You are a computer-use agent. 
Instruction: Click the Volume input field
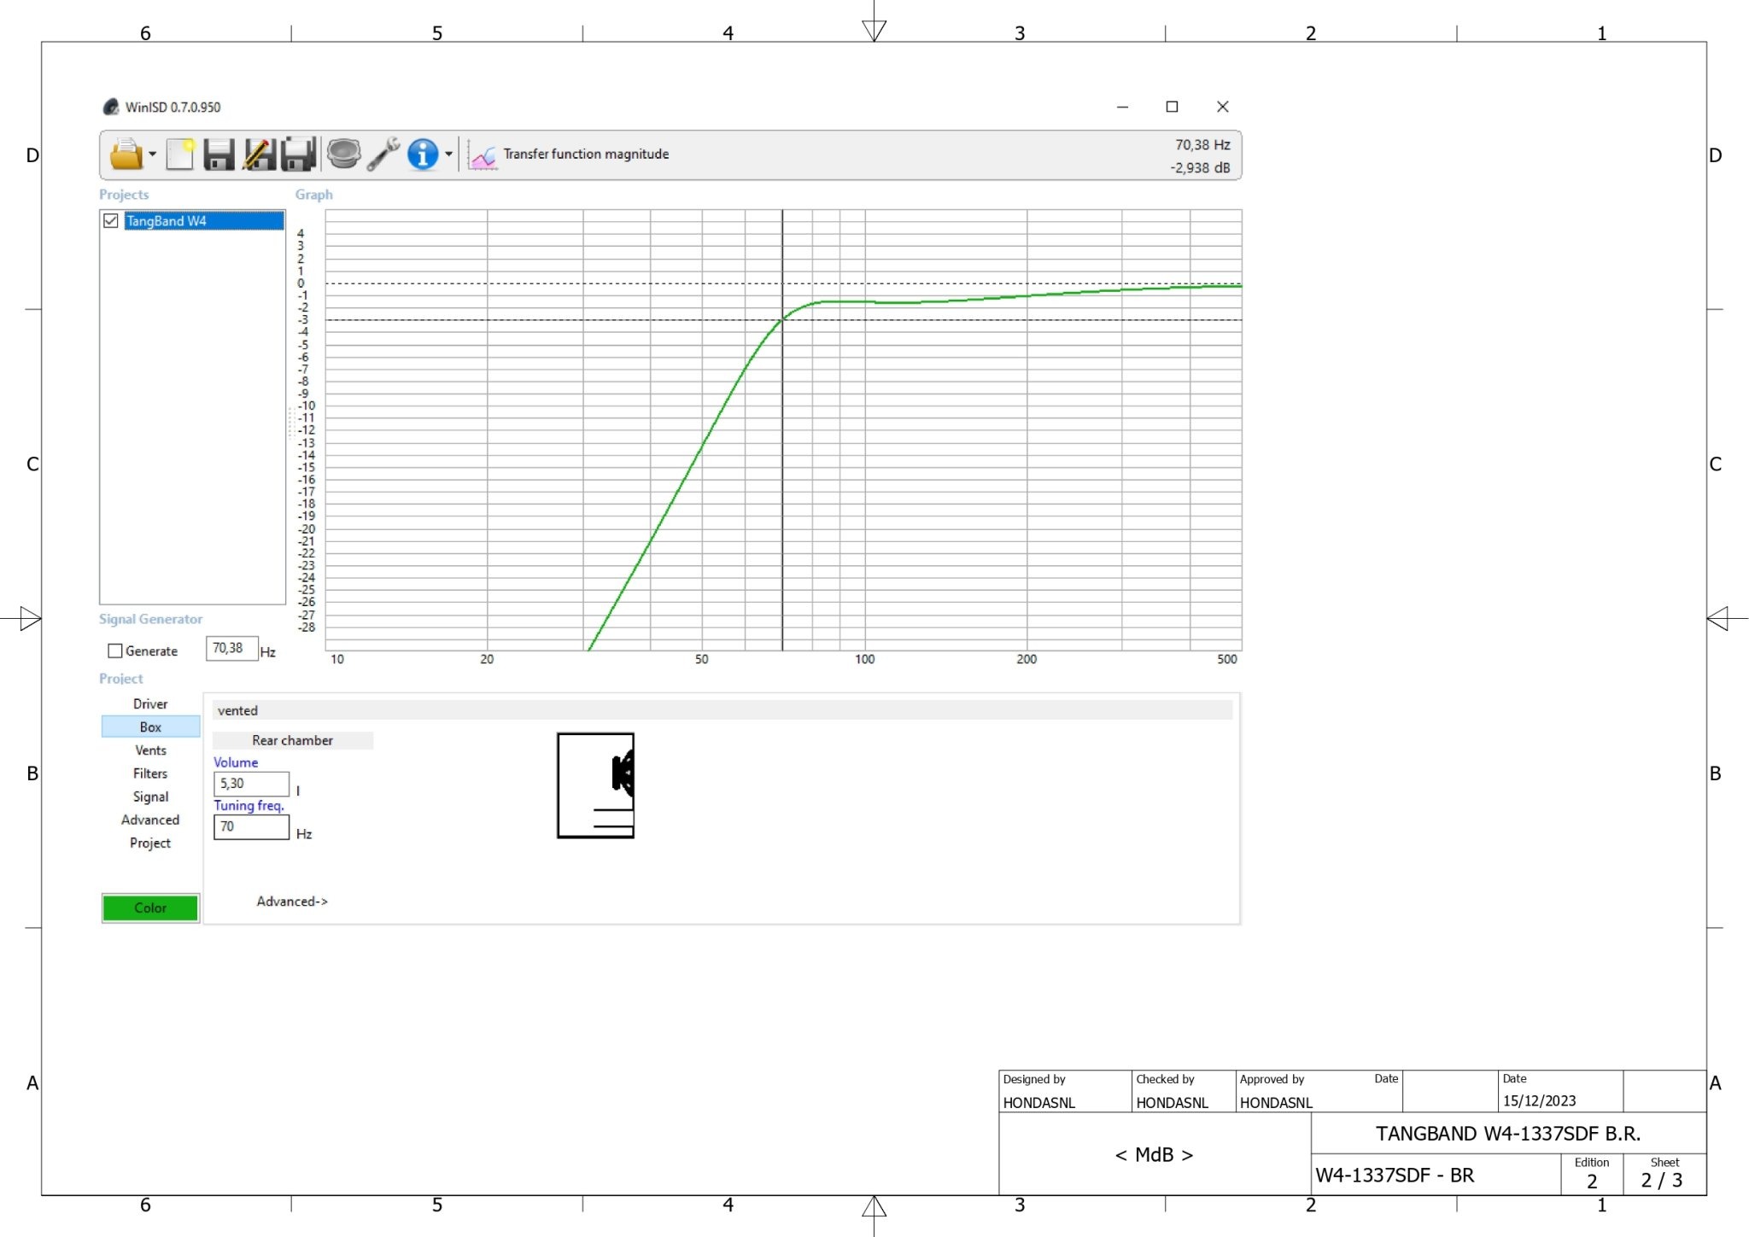click(251, 784)
